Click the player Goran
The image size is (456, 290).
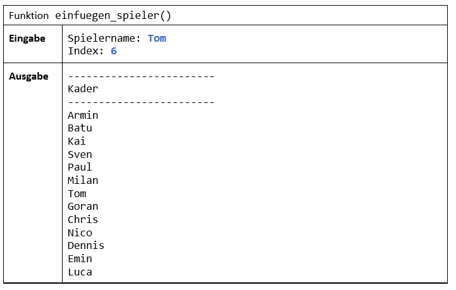tap(83, 207)
